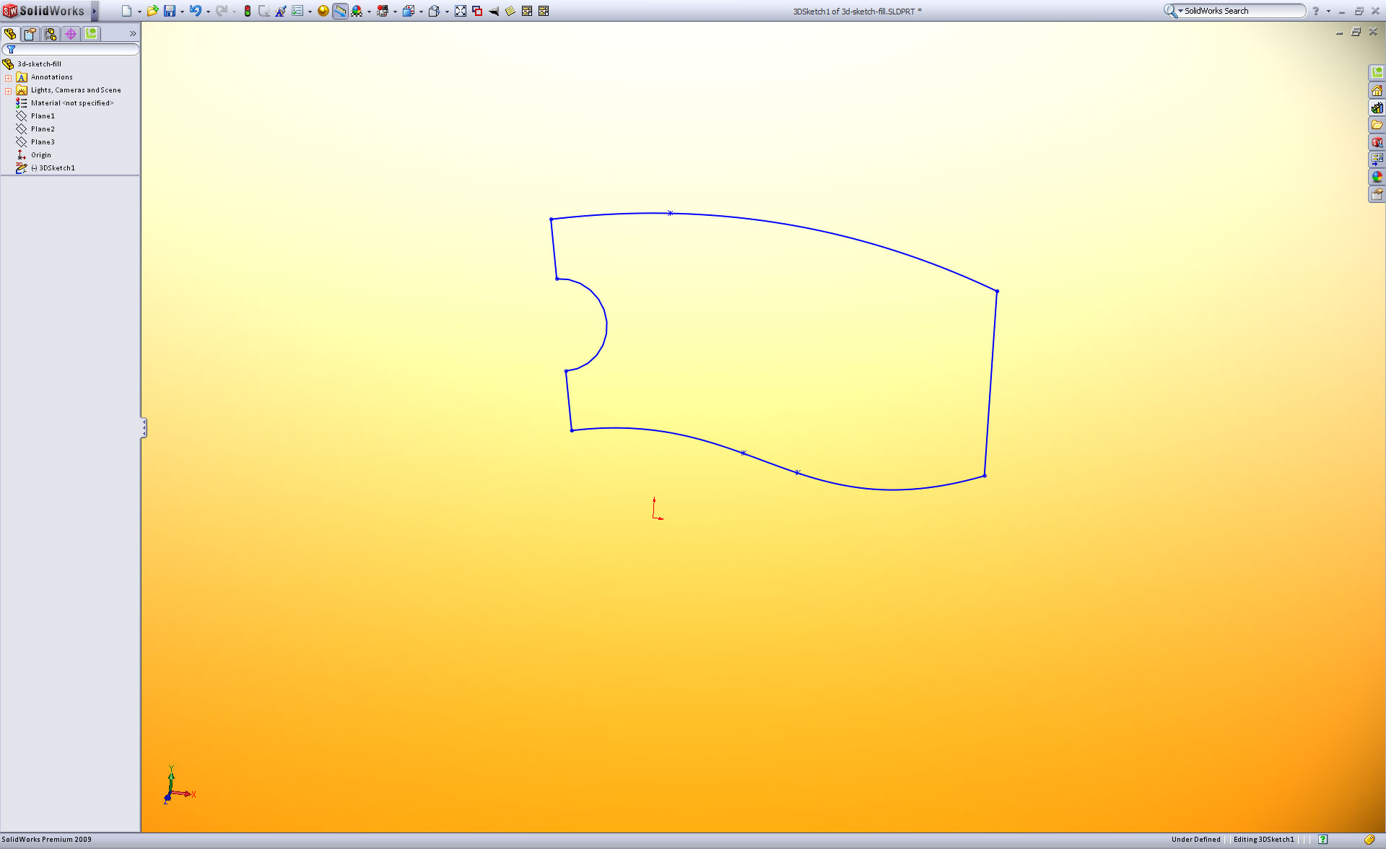1386x849 pixels.
Task: Toggle the feature tree panel collapse handle
Action: point(144,428)
